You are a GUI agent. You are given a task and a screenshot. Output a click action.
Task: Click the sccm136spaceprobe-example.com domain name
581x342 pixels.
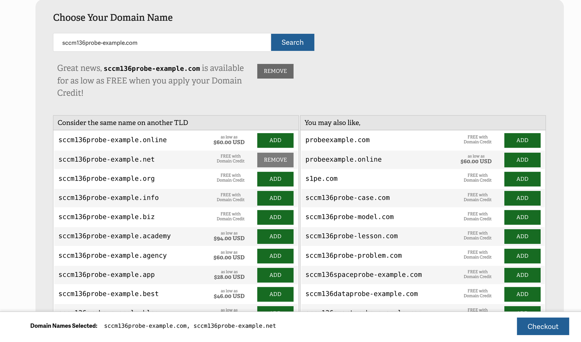(x=363, y=275)
